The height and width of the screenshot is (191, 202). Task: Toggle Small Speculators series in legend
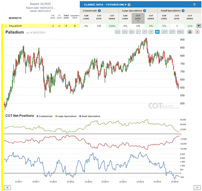(90, 116)
